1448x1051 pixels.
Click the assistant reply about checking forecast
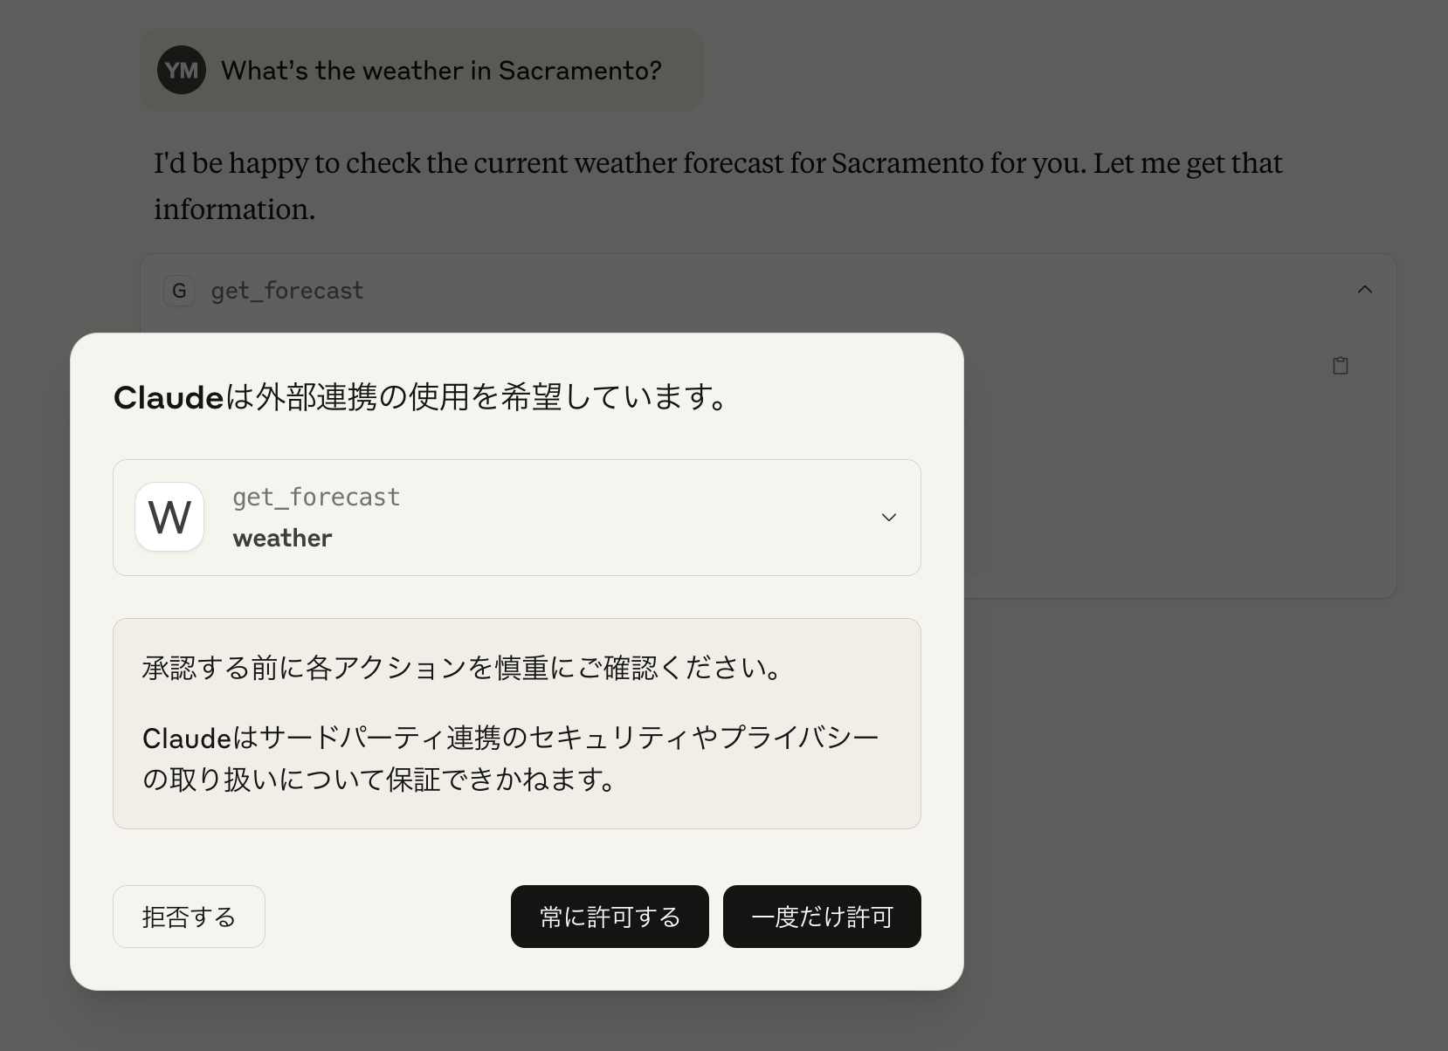coord(718,186)
